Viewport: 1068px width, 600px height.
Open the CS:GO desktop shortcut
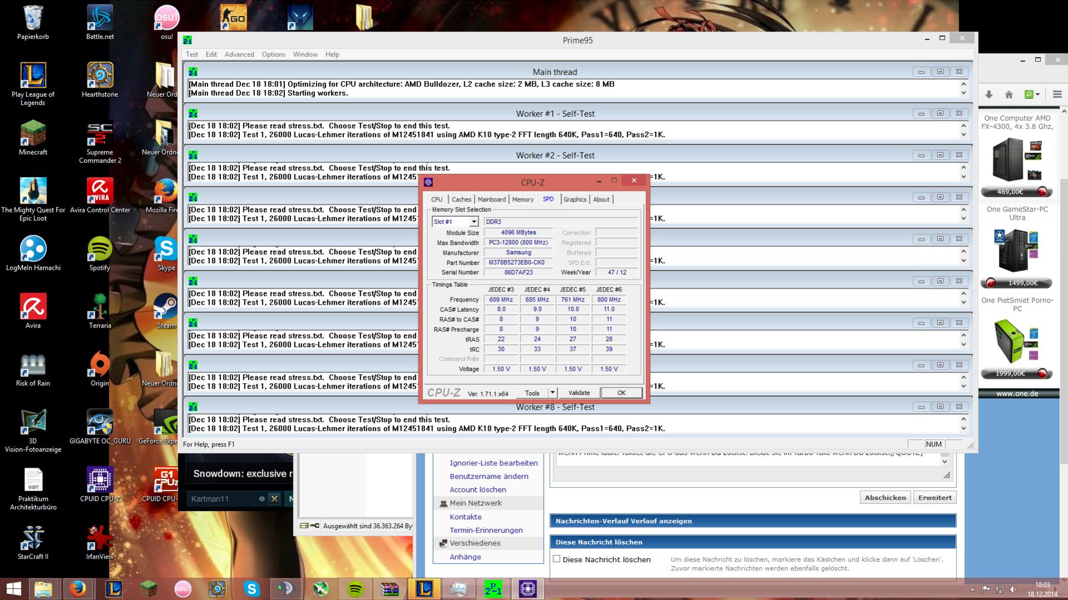233,18
